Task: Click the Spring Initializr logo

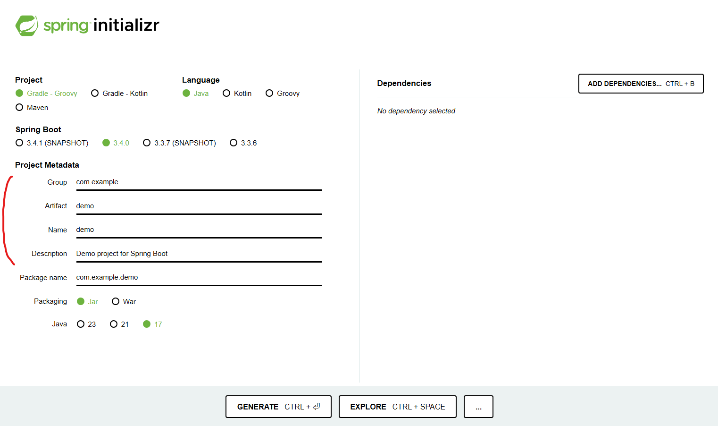Action: (x=87, y=26)
